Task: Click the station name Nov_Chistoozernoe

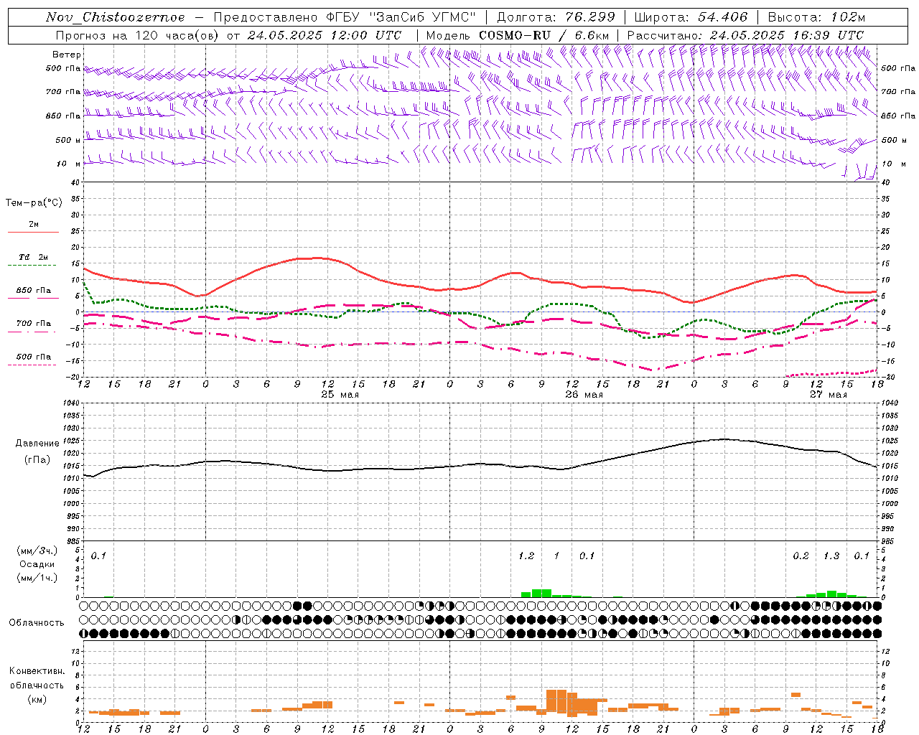Action: click(115, 17)
